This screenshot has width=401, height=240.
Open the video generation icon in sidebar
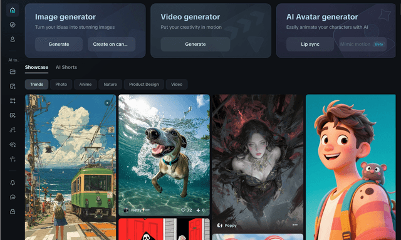pos(13,115)
